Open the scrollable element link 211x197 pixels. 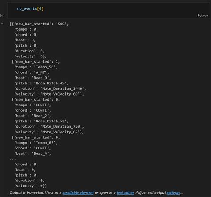point(78,193)
